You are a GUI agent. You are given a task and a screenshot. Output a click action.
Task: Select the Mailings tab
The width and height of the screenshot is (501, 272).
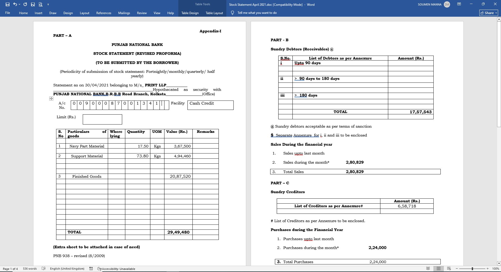pos(124,13)
